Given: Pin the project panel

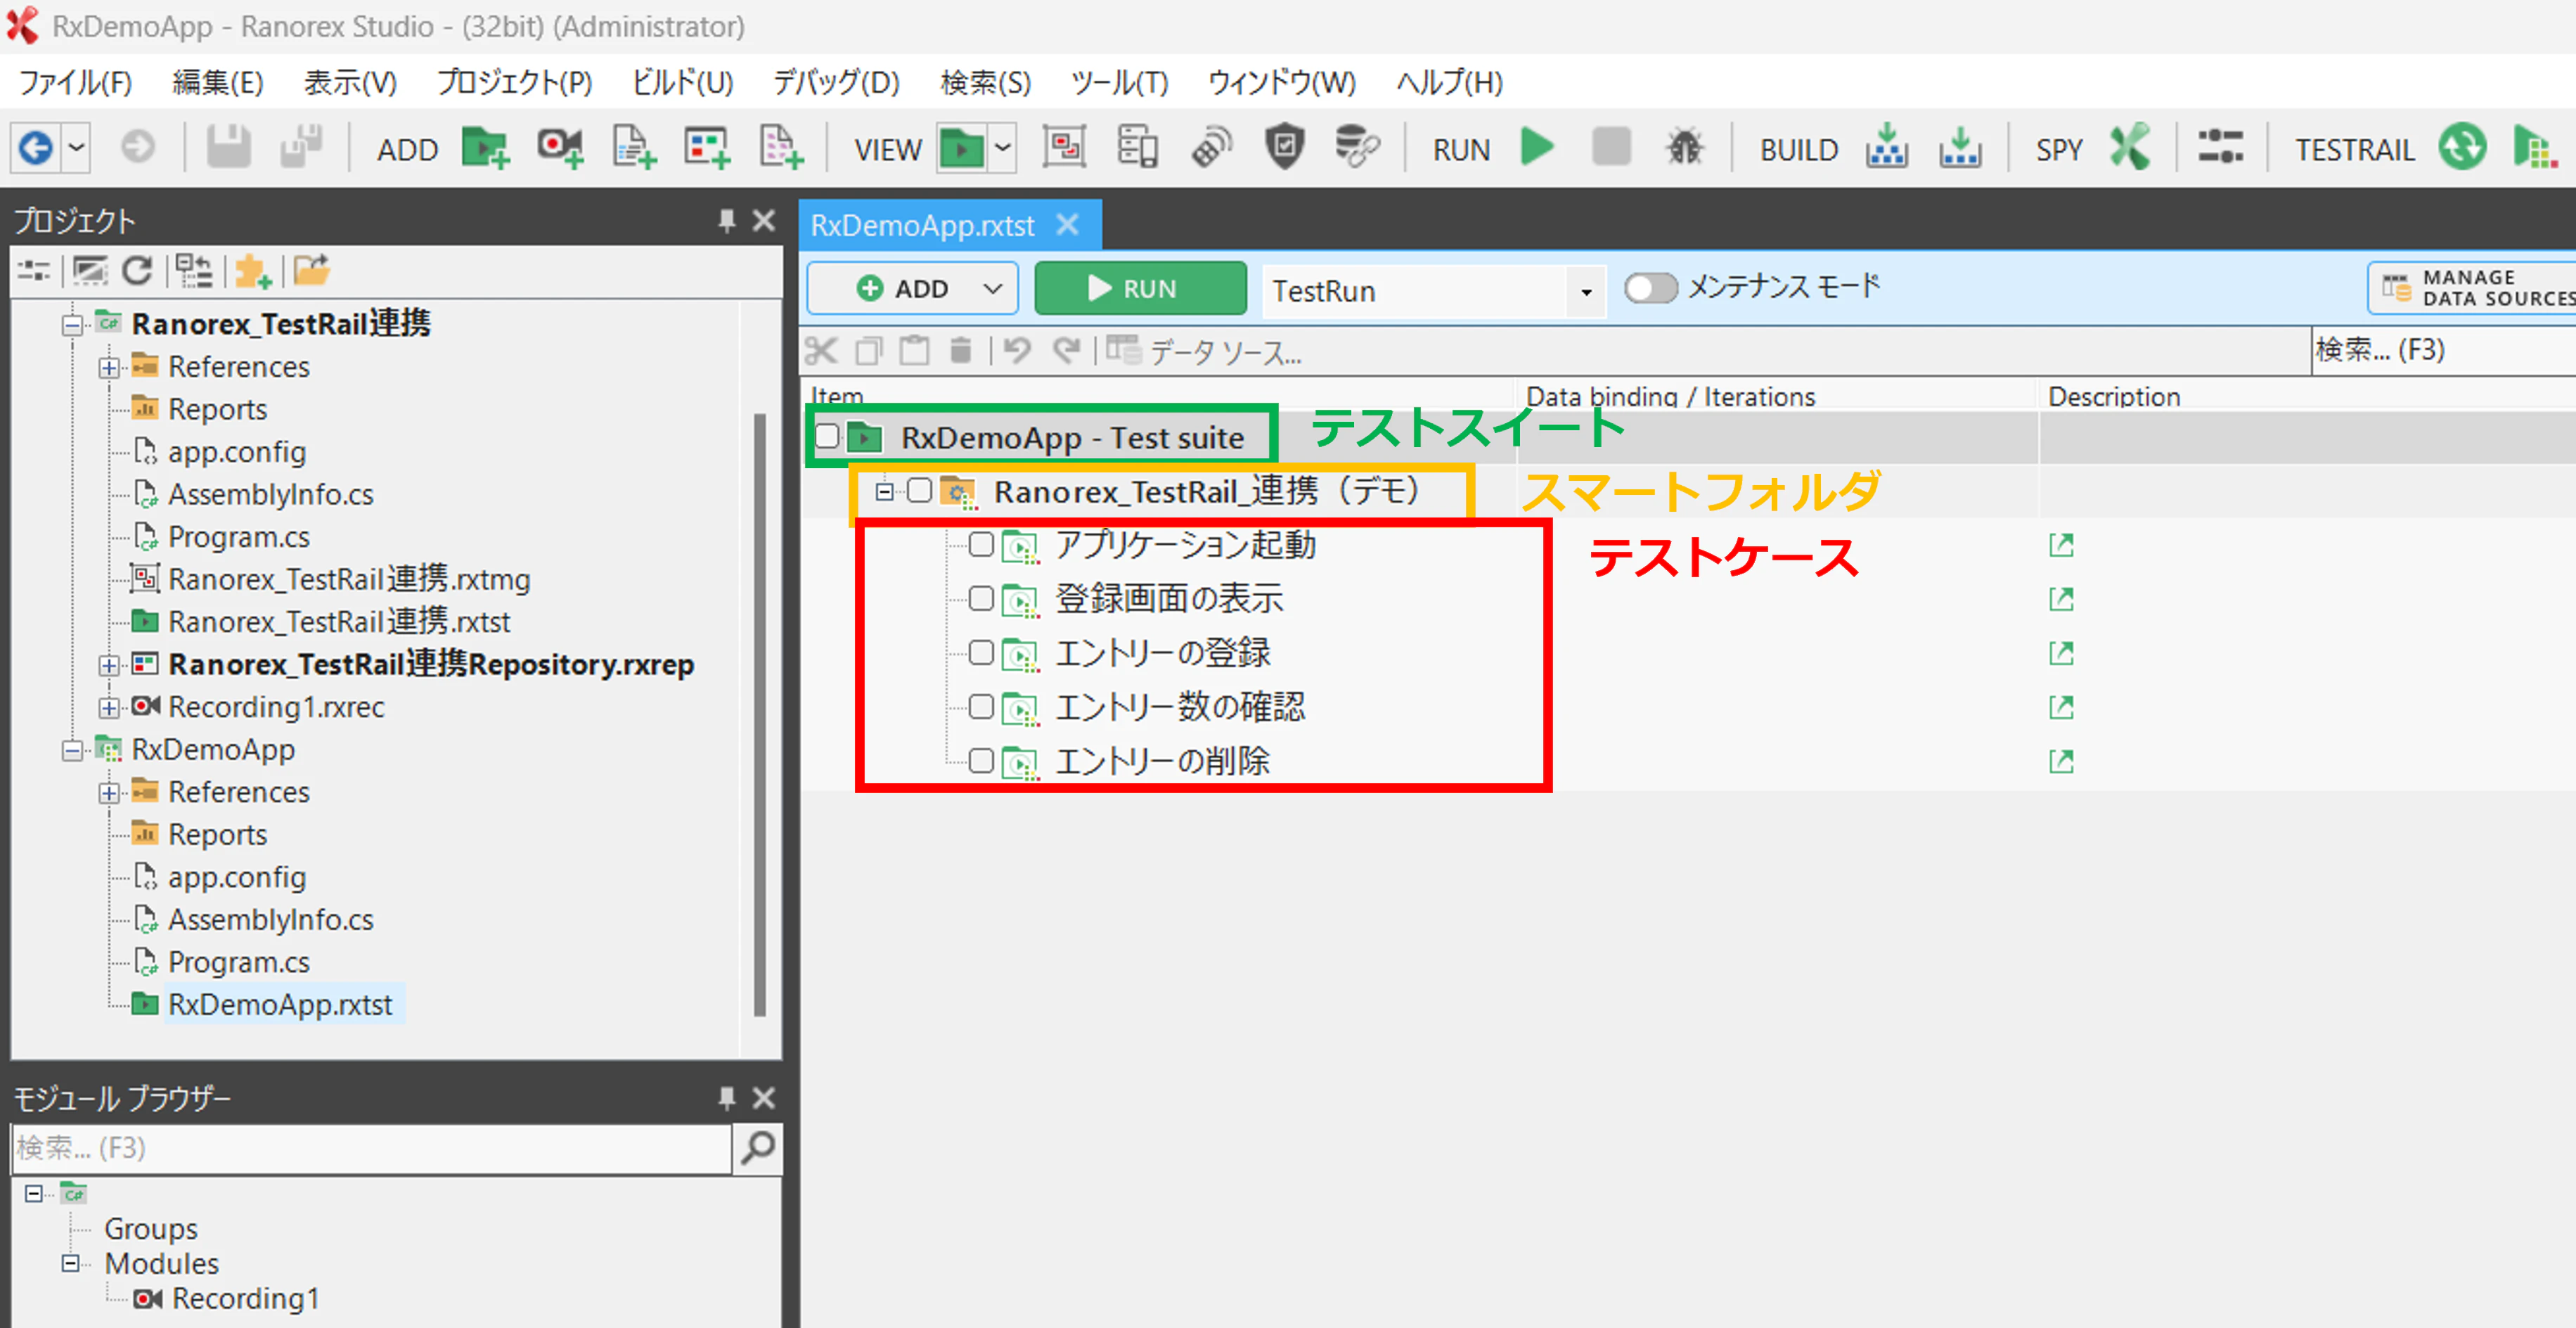Looking at the screenshot, I should pos(727,220).
